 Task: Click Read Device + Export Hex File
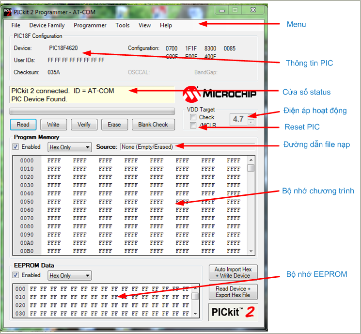233,292
